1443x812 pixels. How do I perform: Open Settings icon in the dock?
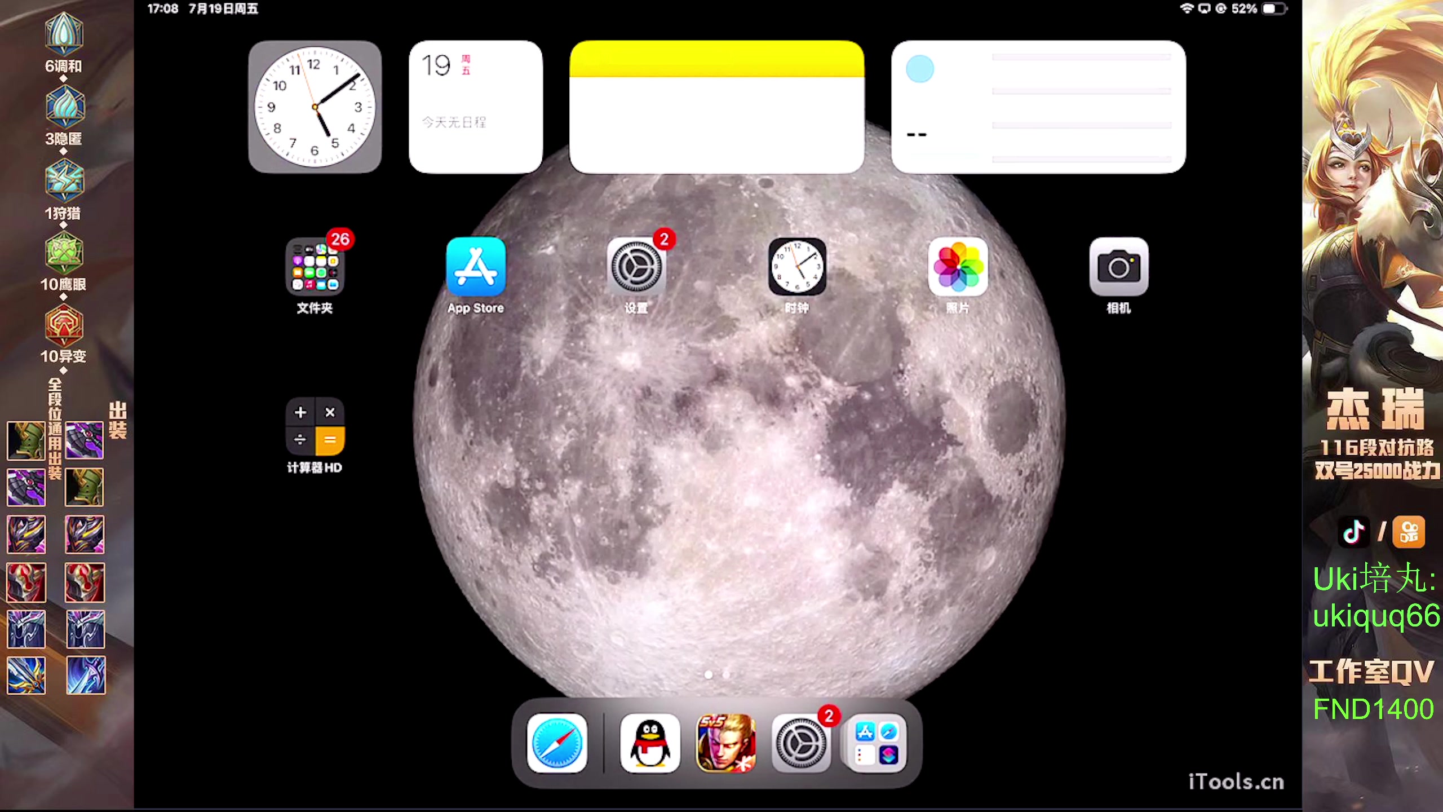(x=800, y=743)
